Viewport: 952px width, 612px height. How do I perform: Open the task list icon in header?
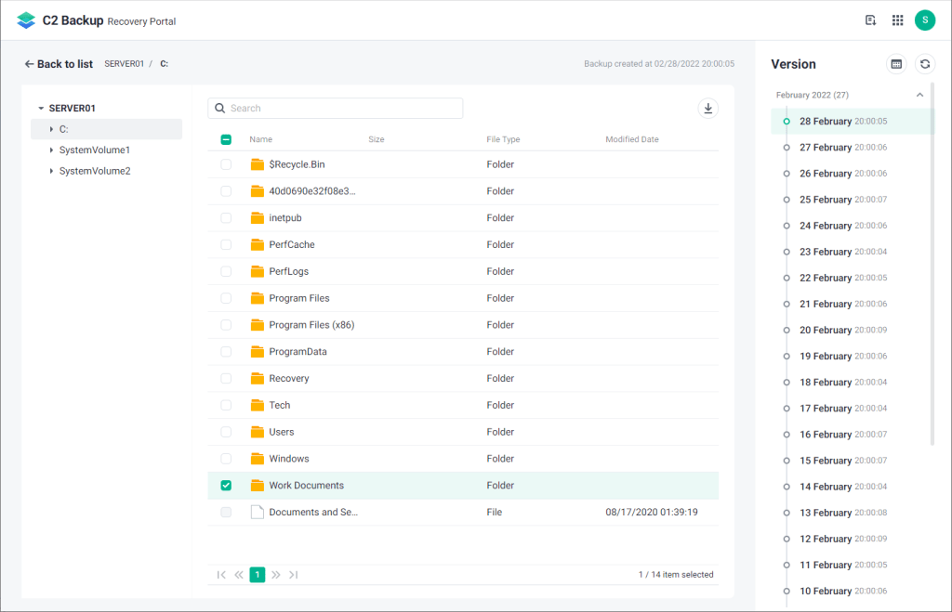coord(871,20)
